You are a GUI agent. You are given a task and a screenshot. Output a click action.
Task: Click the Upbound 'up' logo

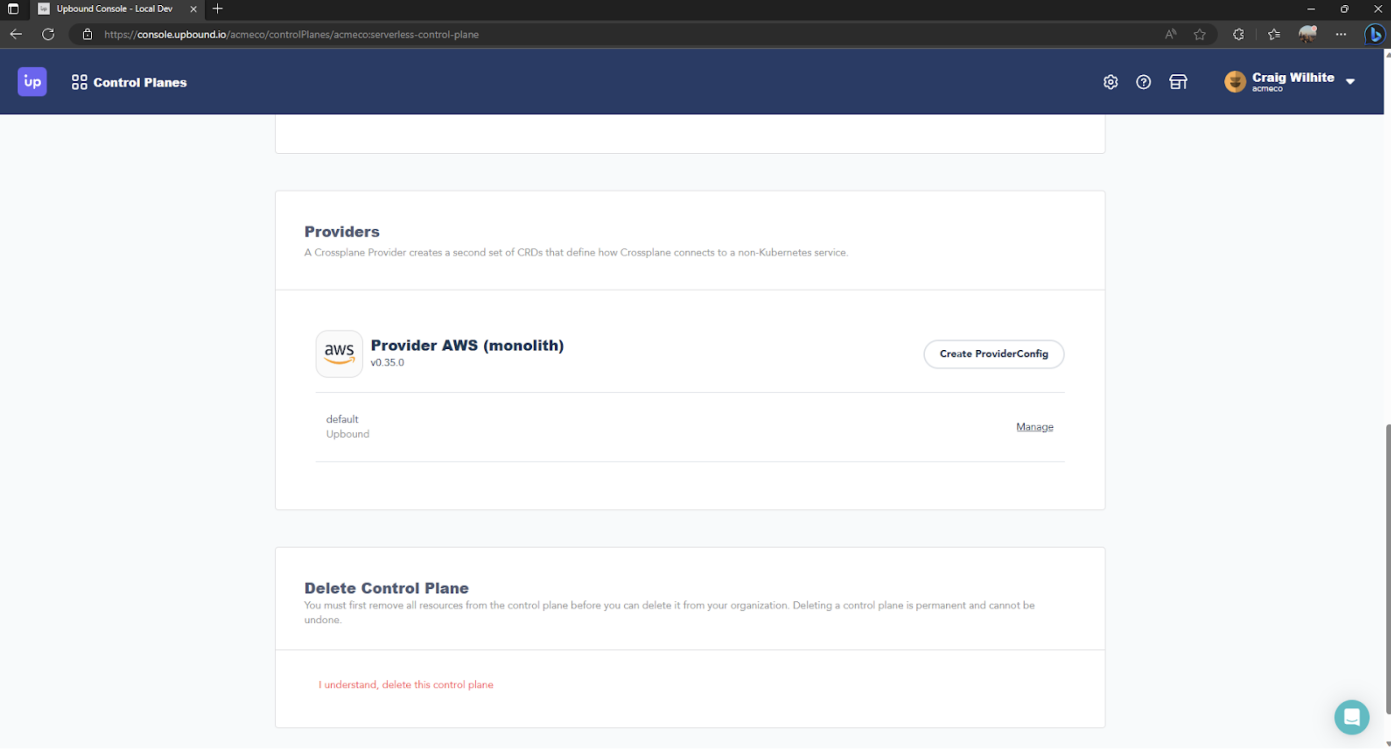coord(32,81)
